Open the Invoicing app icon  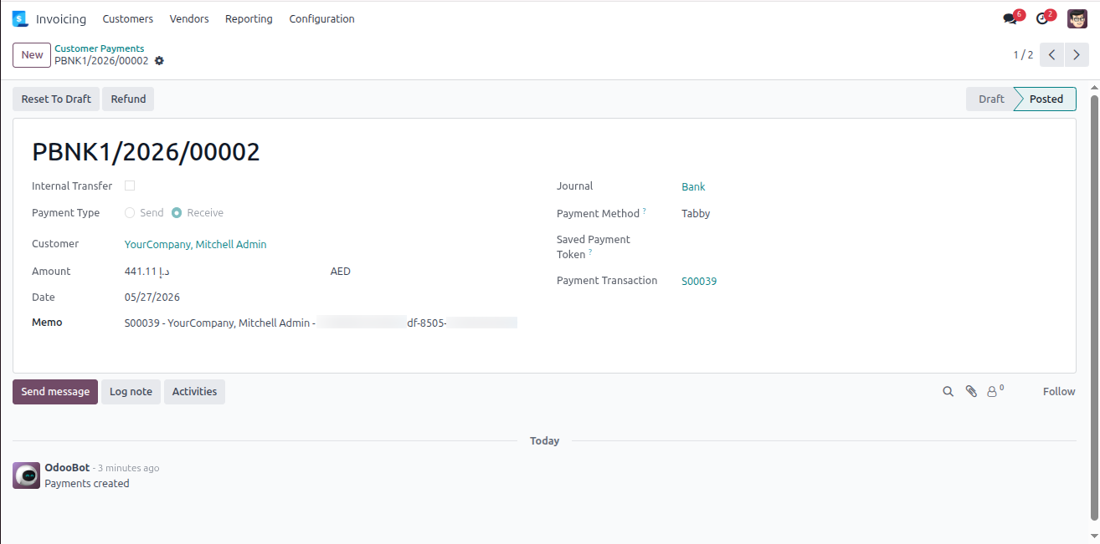(20, 18)
